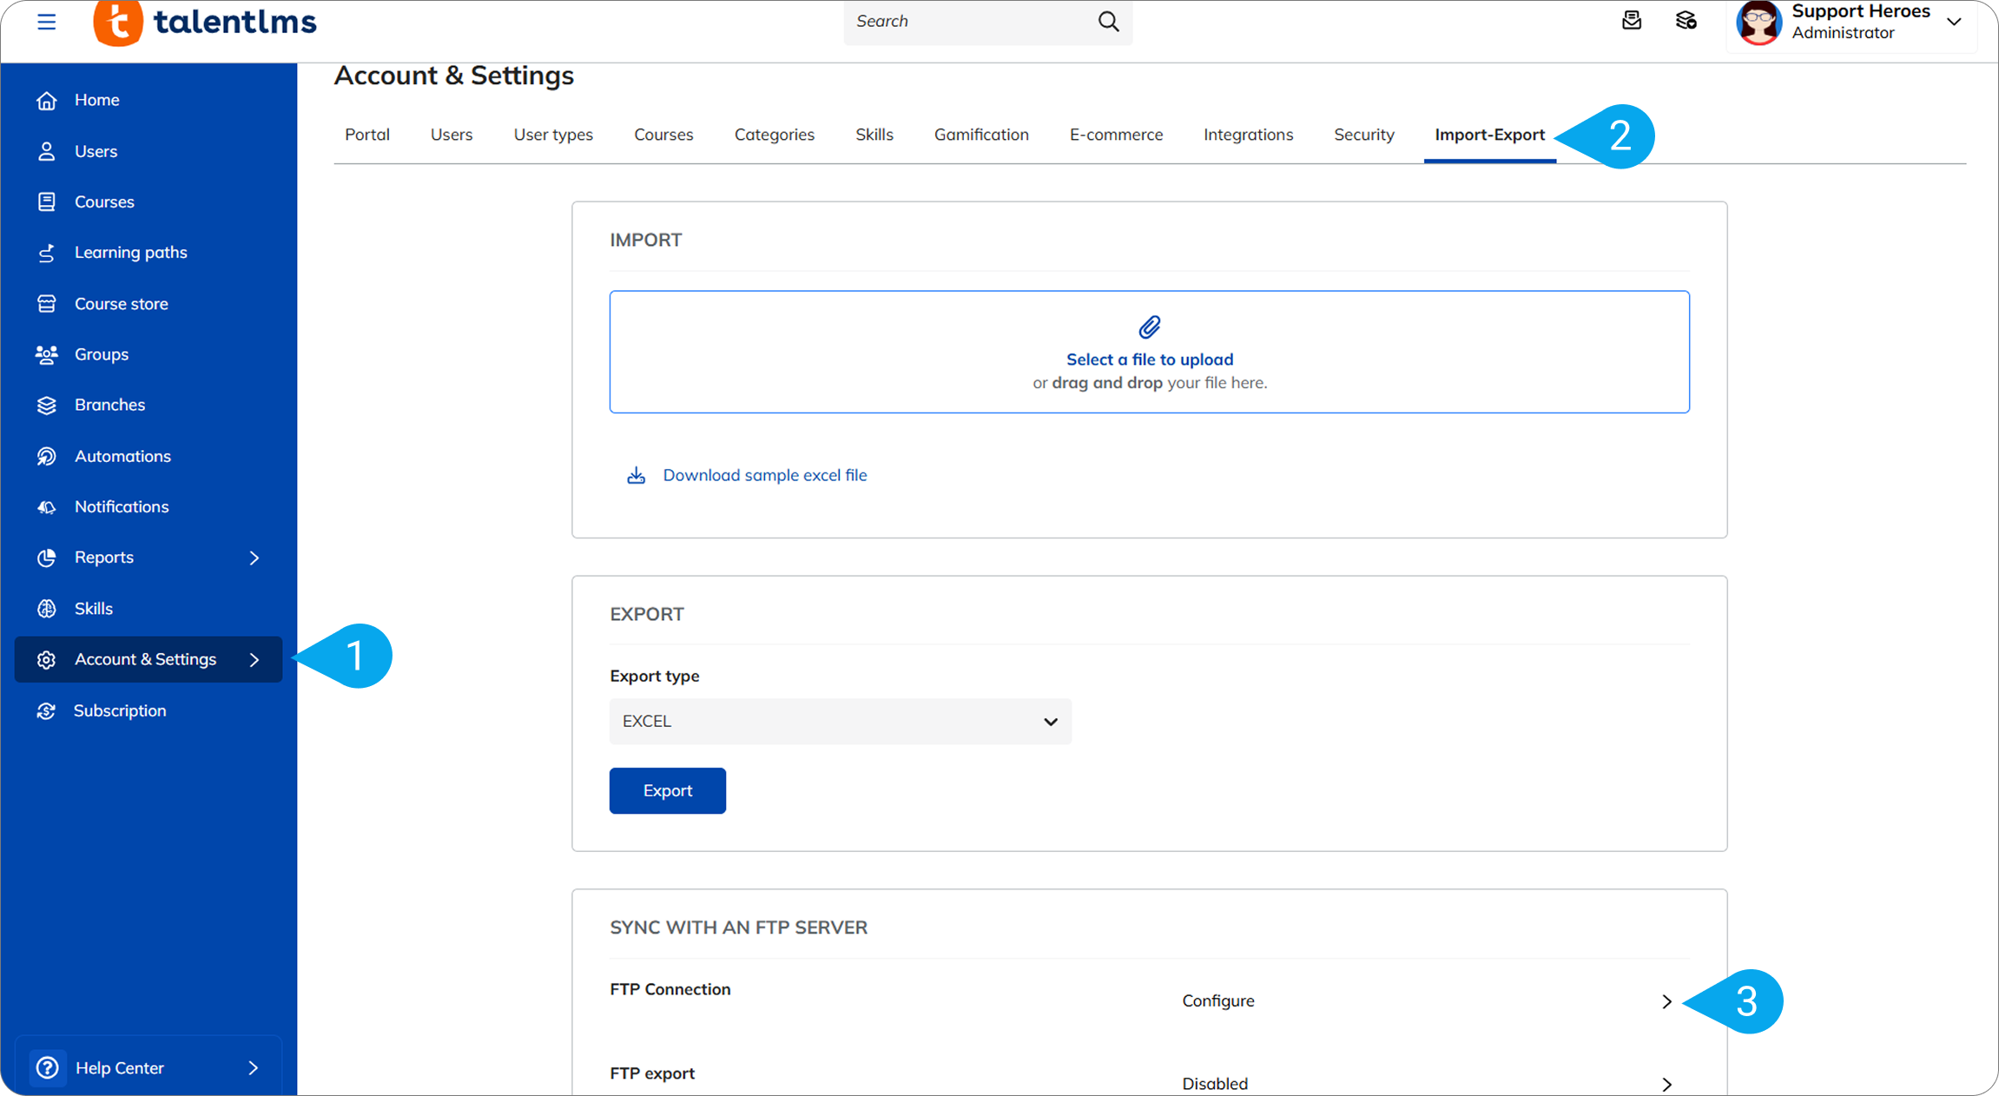Click the Automations sidebar icon
1999x1096 pixels.
click(47, 456)
